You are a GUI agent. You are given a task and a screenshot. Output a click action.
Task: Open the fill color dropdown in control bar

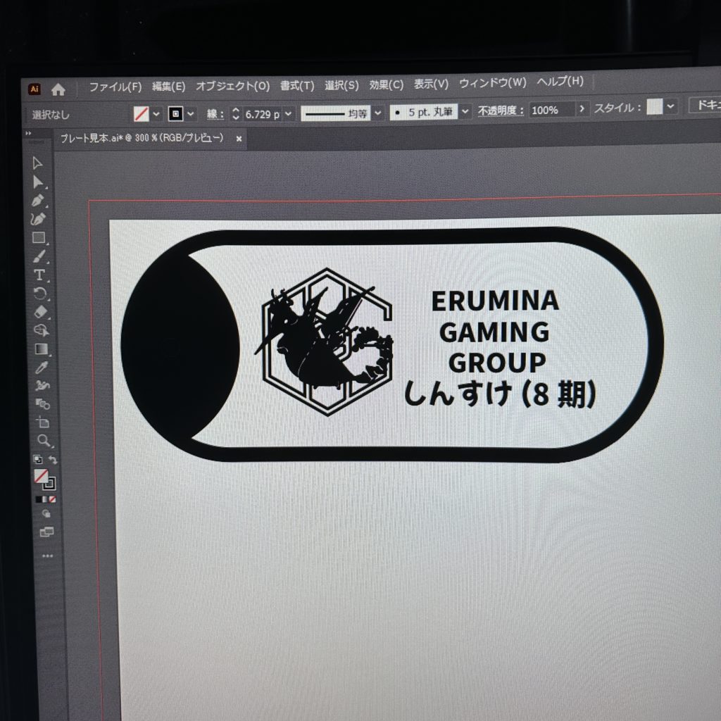point(156,113)
